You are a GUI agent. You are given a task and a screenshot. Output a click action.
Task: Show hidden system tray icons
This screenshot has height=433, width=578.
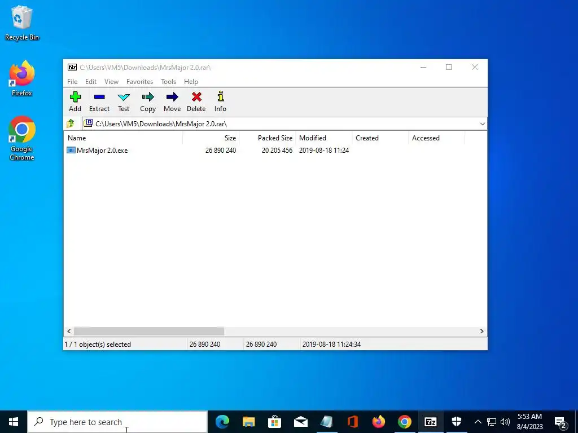[478, 422]
